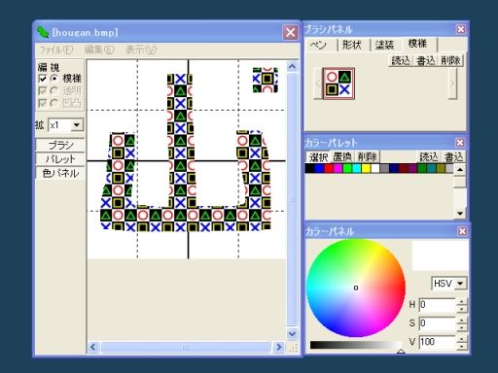Image resolution: width=498 pixels, height=373 pixels.
Task: Pick the yellow palette swatch
Action: coord(366,168)
